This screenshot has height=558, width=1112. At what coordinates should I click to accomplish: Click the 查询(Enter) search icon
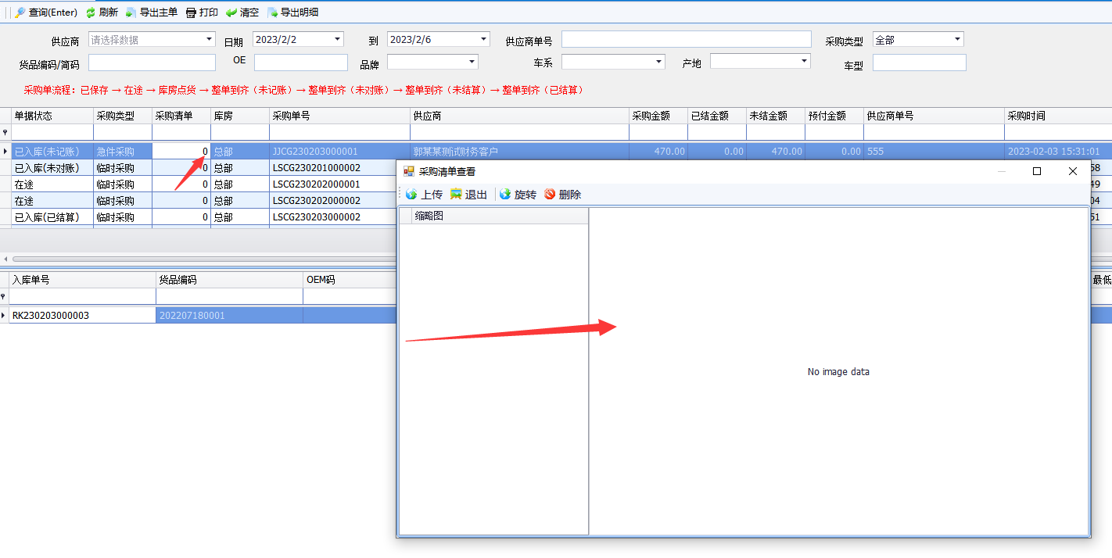[x=20, y=13]
